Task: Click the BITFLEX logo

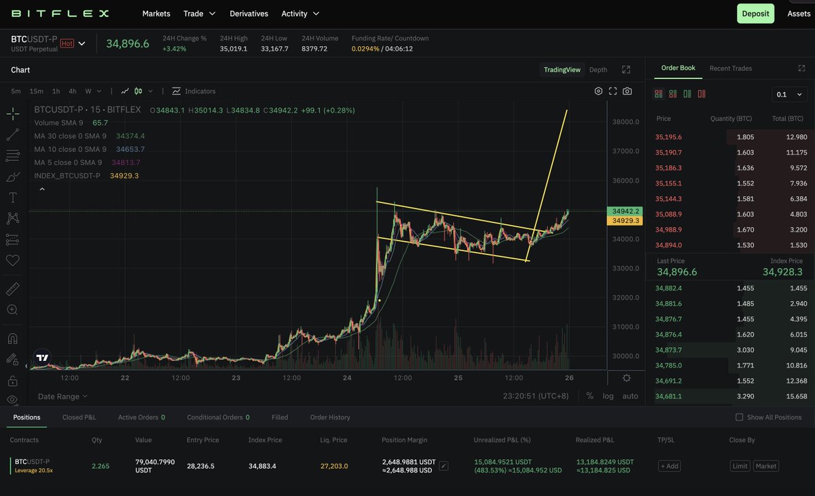Action: (x=60, y=13)
